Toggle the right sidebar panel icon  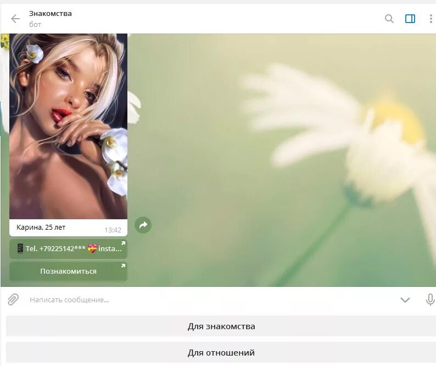410,19
